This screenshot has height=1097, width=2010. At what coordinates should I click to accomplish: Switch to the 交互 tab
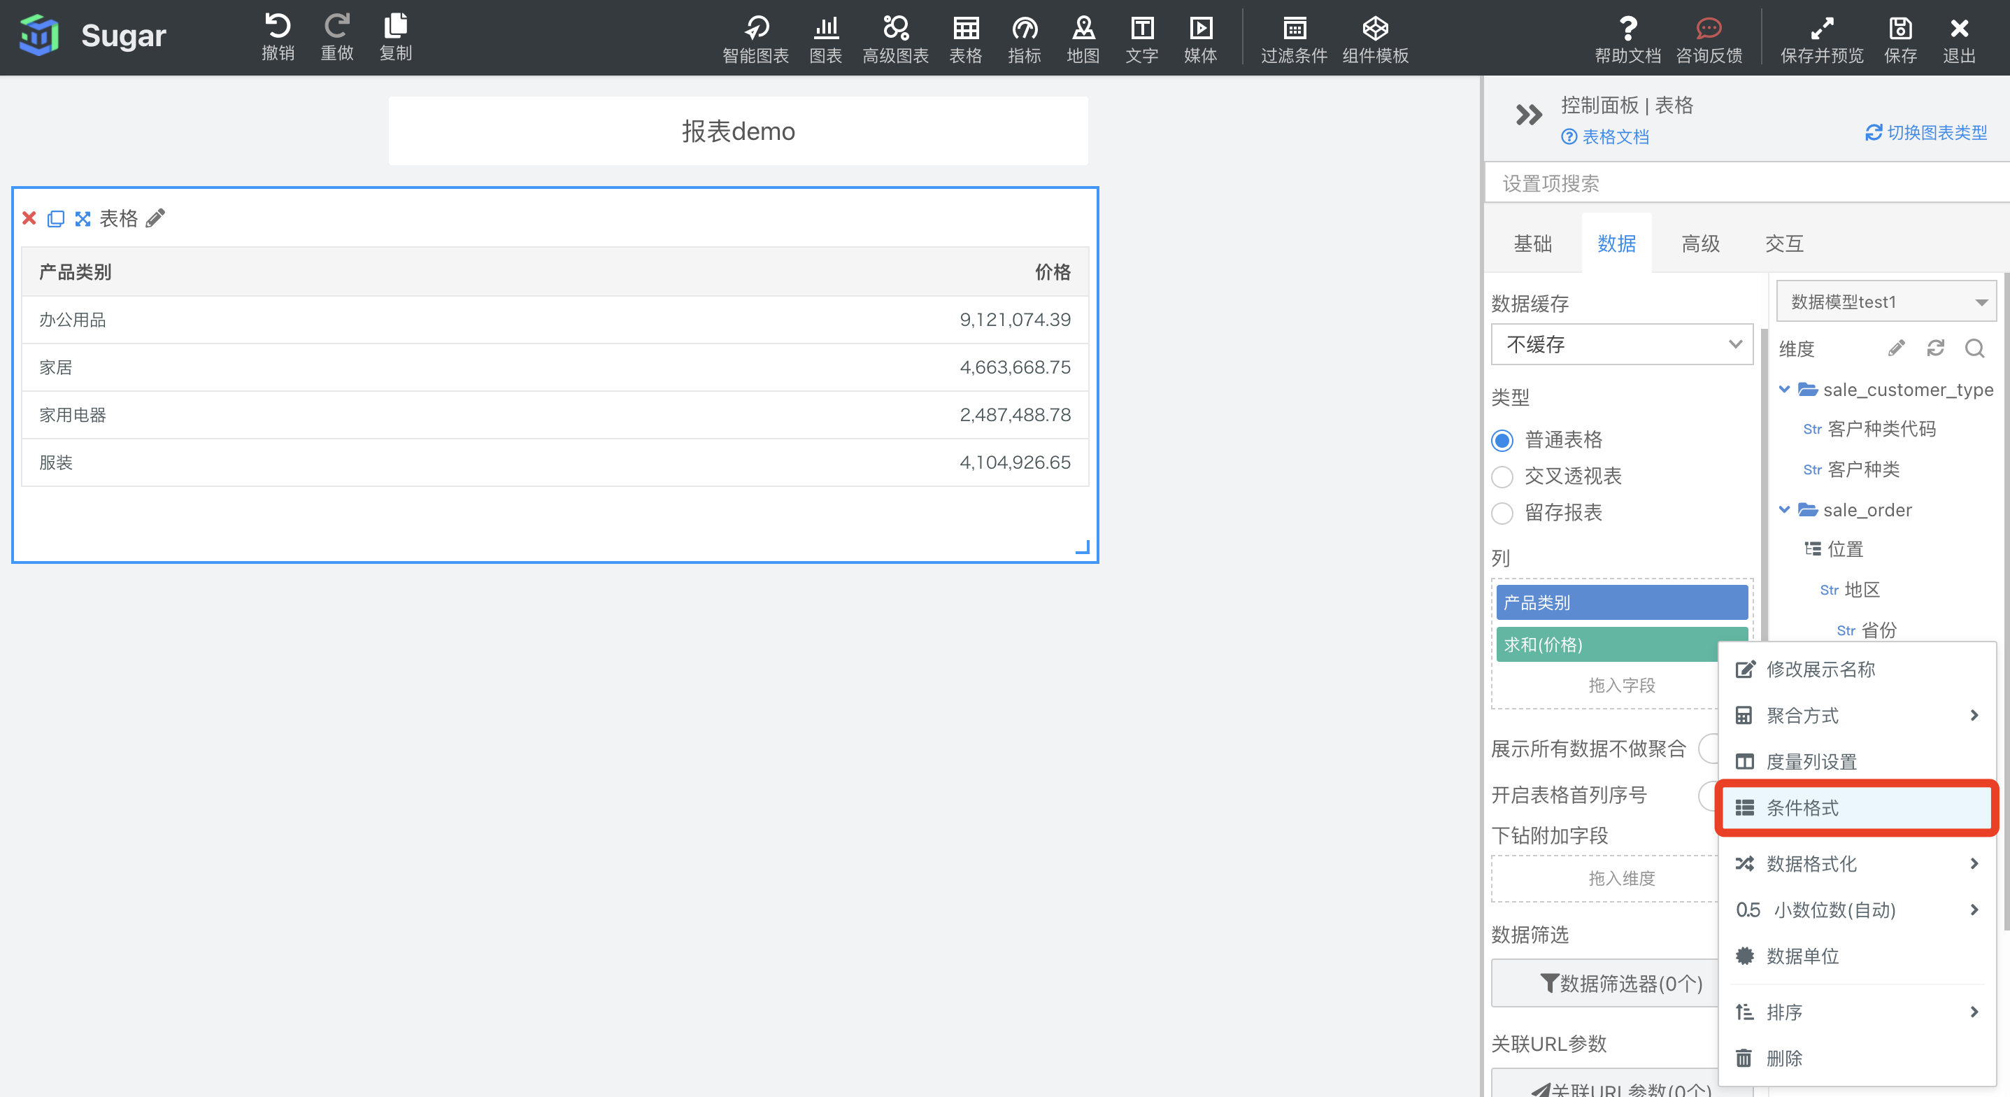pos(1785,243)
